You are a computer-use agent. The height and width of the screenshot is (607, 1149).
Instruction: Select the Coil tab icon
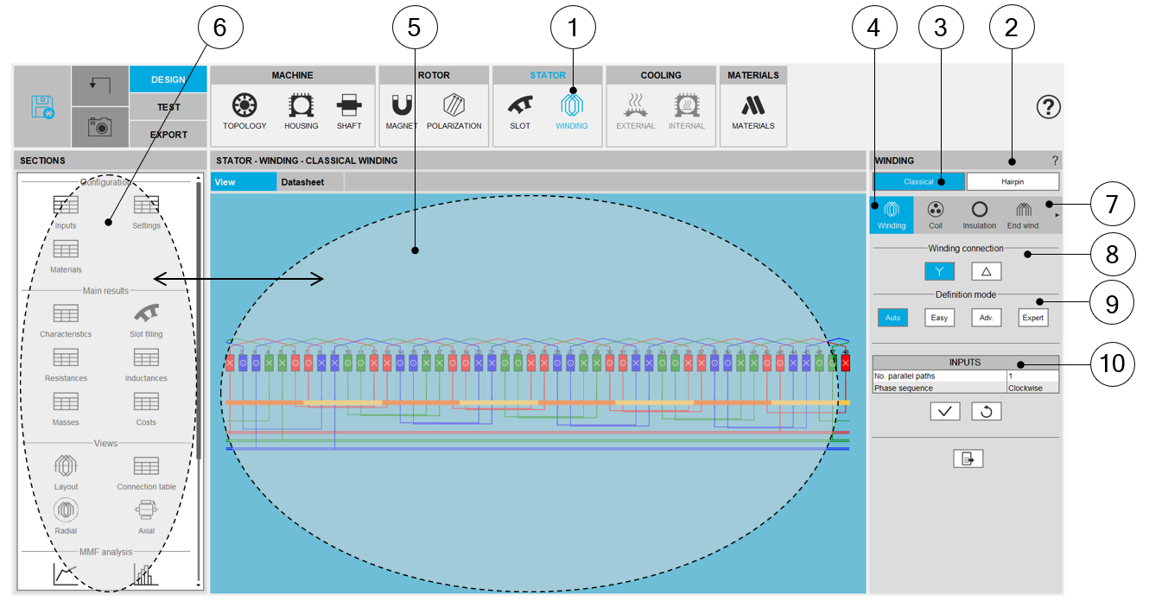click(x=935, y=214)
